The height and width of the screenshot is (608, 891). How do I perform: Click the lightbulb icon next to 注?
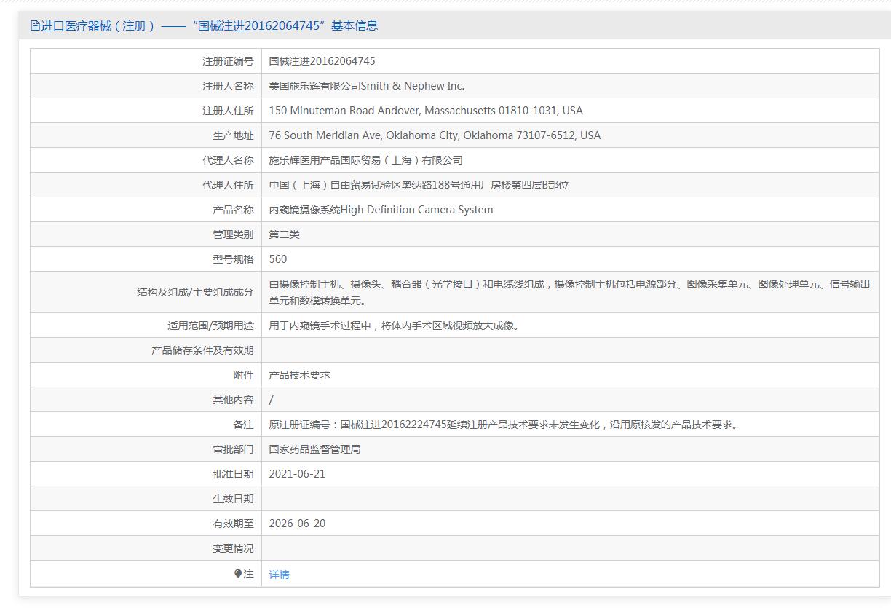coord(238,574)
